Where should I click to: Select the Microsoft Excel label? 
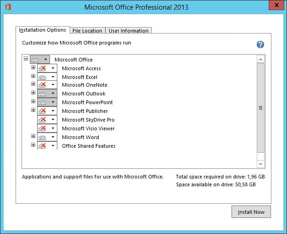point(80,77)
